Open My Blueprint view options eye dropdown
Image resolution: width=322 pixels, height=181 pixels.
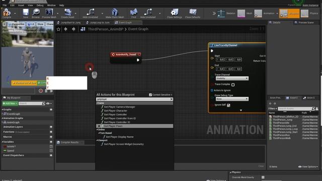(49, 104)
